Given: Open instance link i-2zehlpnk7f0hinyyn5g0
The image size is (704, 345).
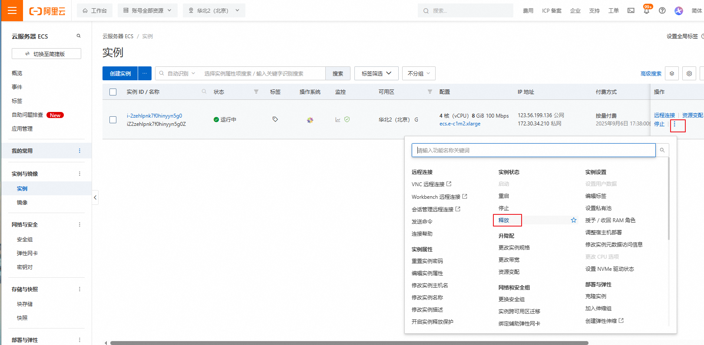Looking at the screenshot, I should pyautogui.click(x=155, y=116).
